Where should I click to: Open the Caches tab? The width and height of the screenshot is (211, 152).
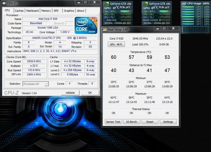(x=20, y=11)
